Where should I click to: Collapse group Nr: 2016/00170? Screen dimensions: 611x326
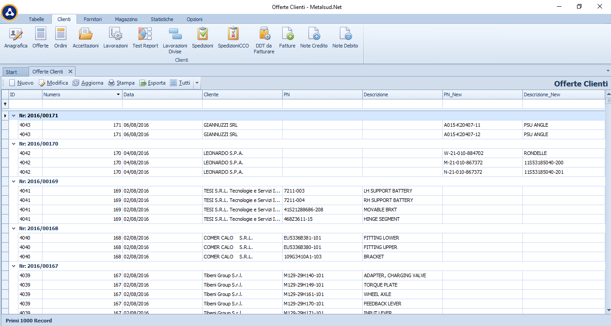point(13,144)
